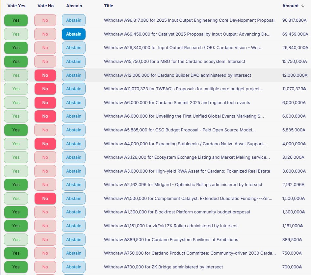Vote No on Input Output Engineering Core Development
311x275 pixels.
pyautogui.click(x=45, y=20)
